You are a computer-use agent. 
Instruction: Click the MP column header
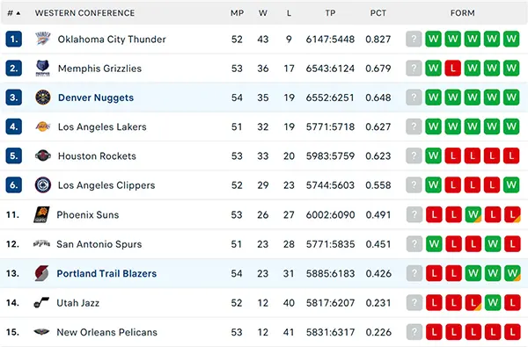click(237, 13)
